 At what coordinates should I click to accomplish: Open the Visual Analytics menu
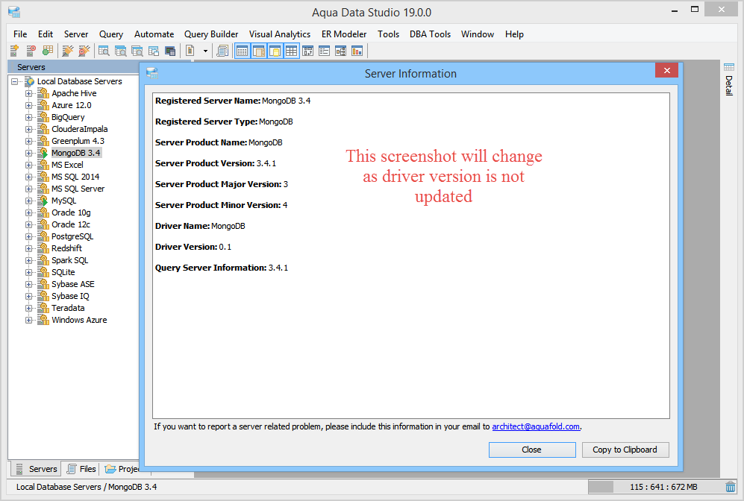(280, 34)
